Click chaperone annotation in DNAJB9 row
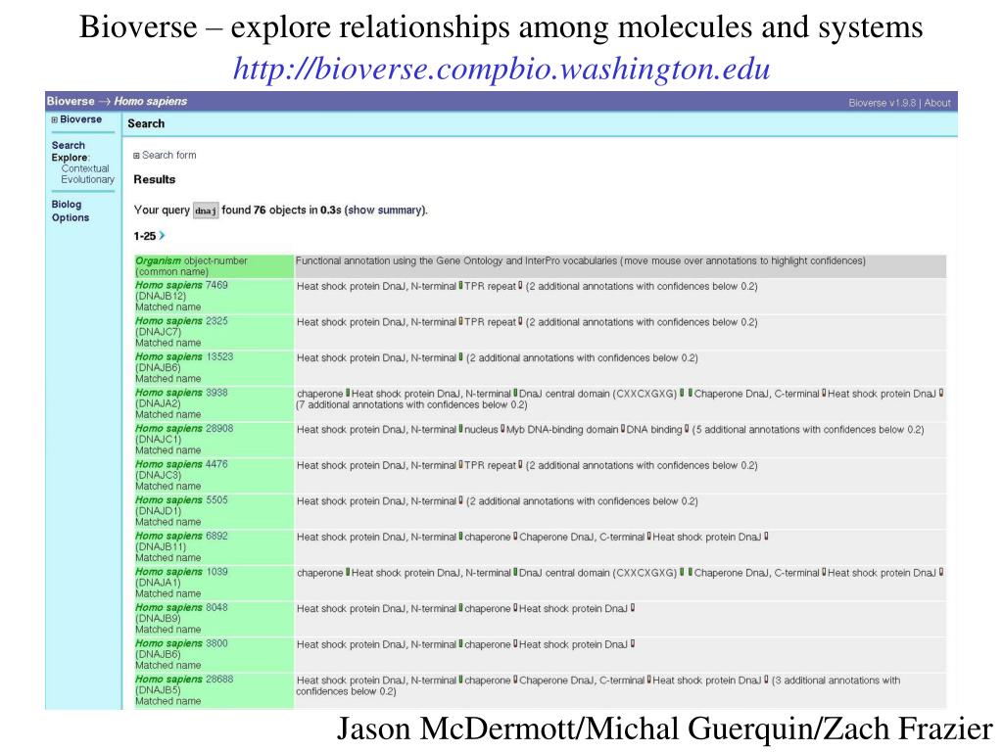This screenshot has width=1003, height=752. (488, 609)
